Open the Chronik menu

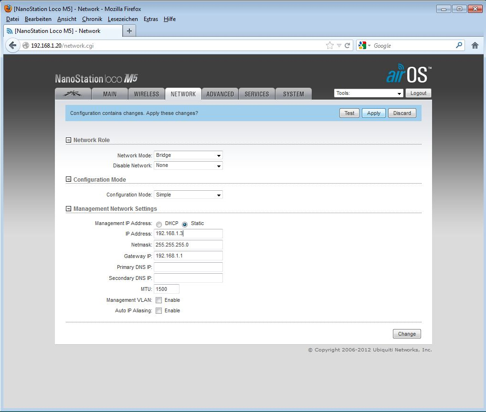click(x=92, y=19)
